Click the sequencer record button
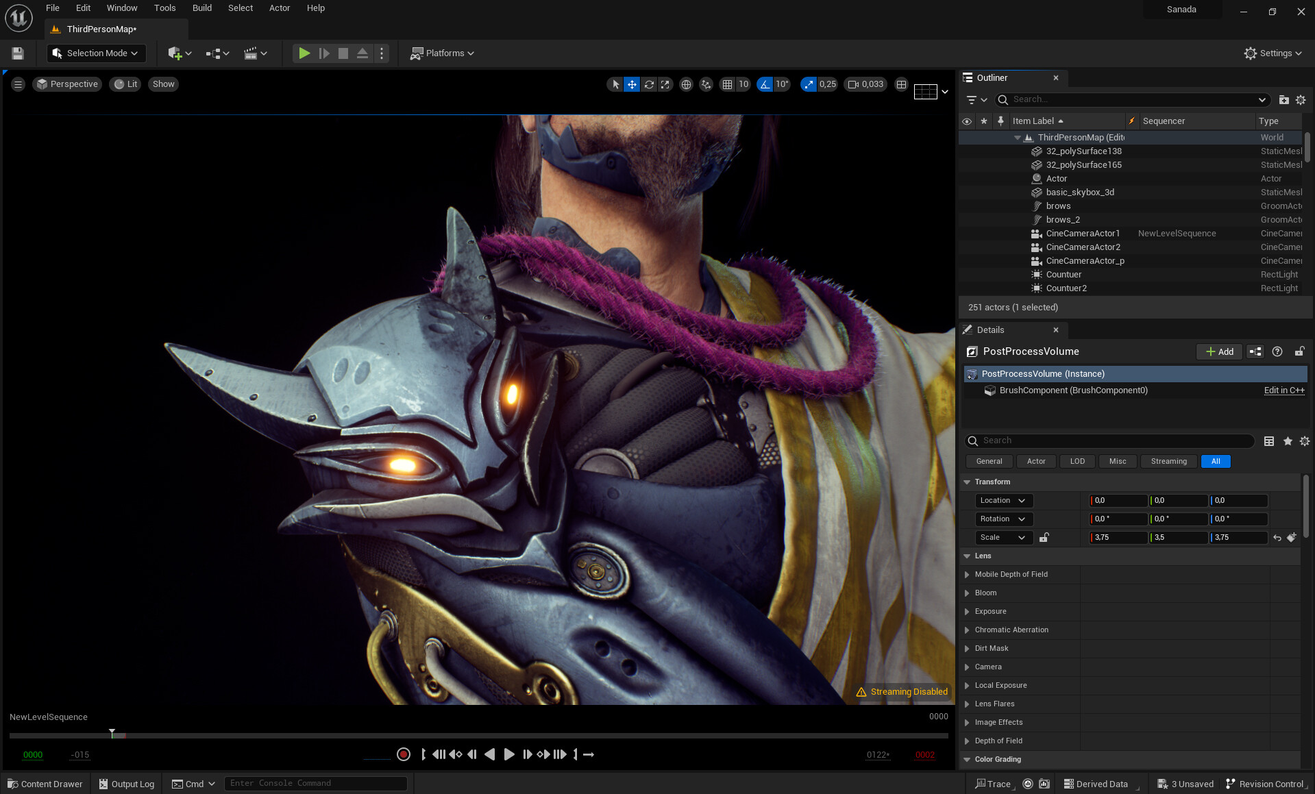The height and width of the screenshot is (794, 1315). pyautogui.click(x=404, y=754)
